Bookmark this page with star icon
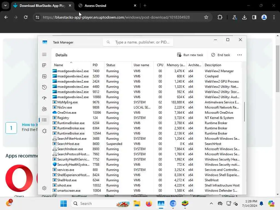 [x=206, y=17]
